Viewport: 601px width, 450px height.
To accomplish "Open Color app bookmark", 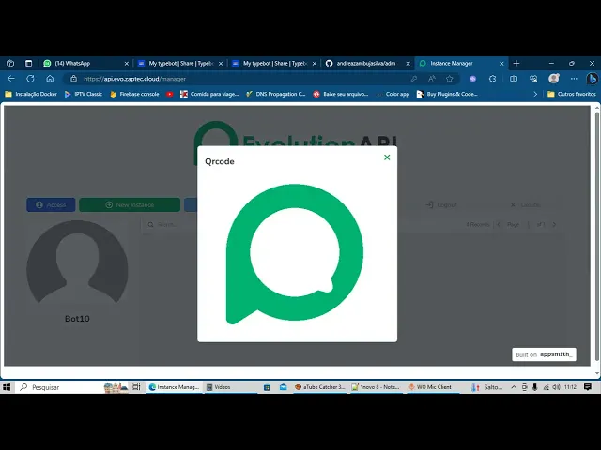I will [393, 94].
